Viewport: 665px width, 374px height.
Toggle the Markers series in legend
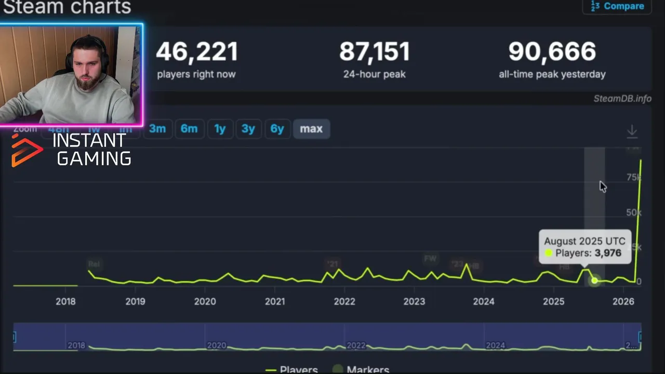click(361, 370)
